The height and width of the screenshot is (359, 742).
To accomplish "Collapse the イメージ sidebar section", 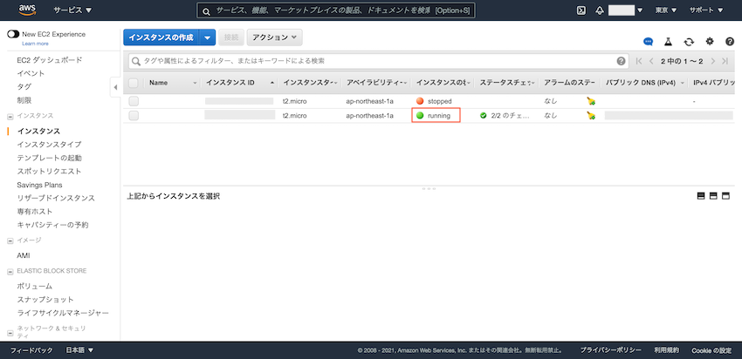I will click(x=10, y=240).
